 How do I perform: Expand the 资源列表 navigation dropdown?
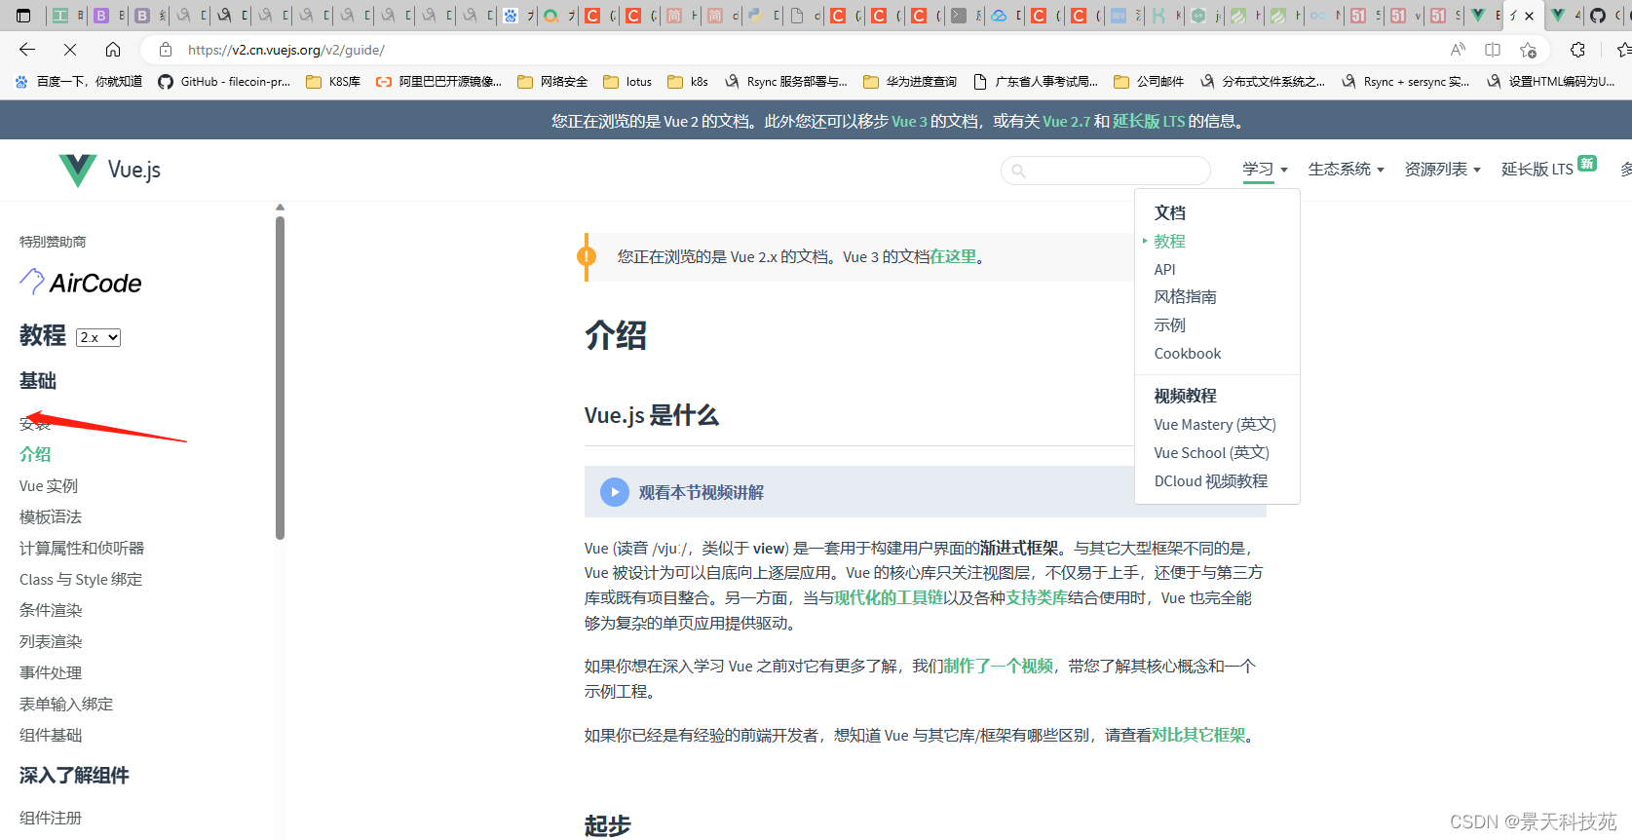1442,170
